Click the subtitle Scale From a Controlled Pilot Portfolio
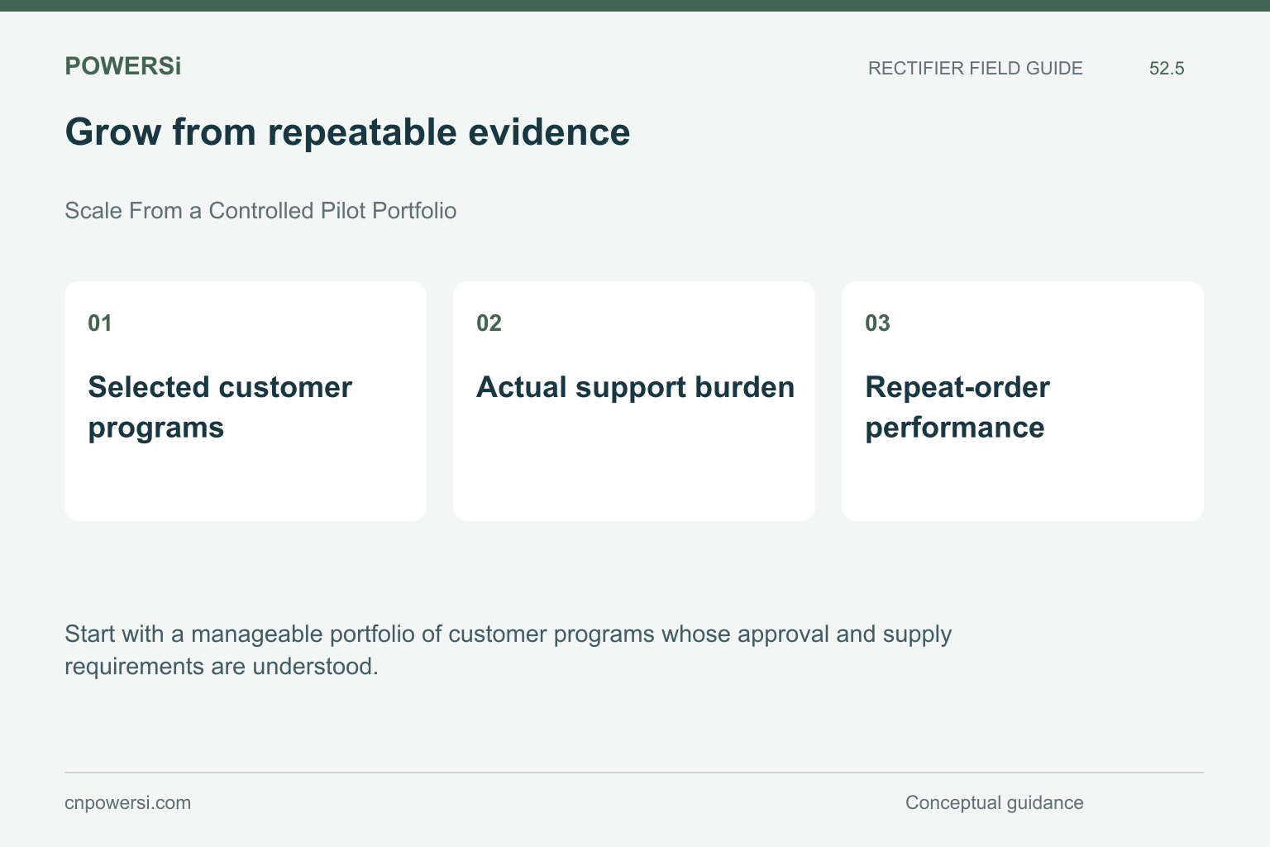 click(x=260, y=211)
